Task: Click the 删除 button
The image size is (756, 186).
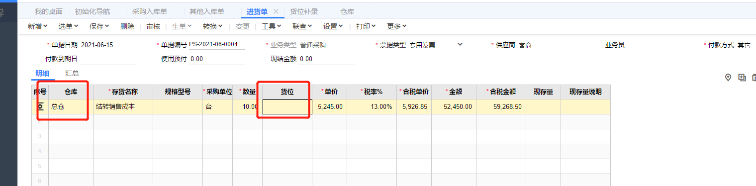Action: point(127,26)
